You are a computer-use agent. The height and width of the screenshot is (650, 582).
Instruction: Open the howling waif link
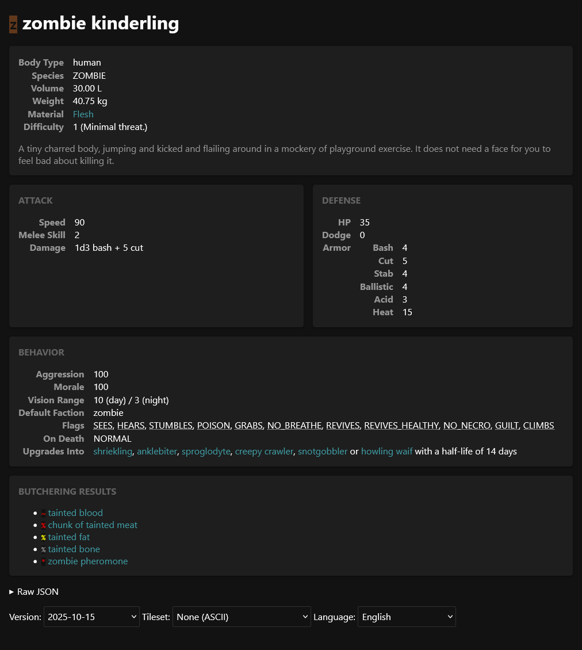(x=387, y=452)
